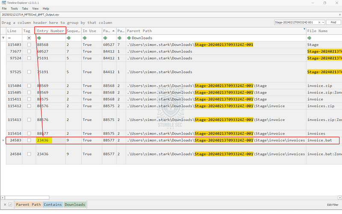The image size is (342, 214).
Task: Sort by the Line column header
Action: [x=14, y=31]
